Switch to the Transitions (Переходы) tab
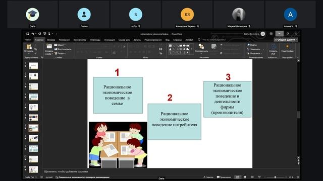The height and width of the screenshot is (181, 323). (x=95, y=40)
